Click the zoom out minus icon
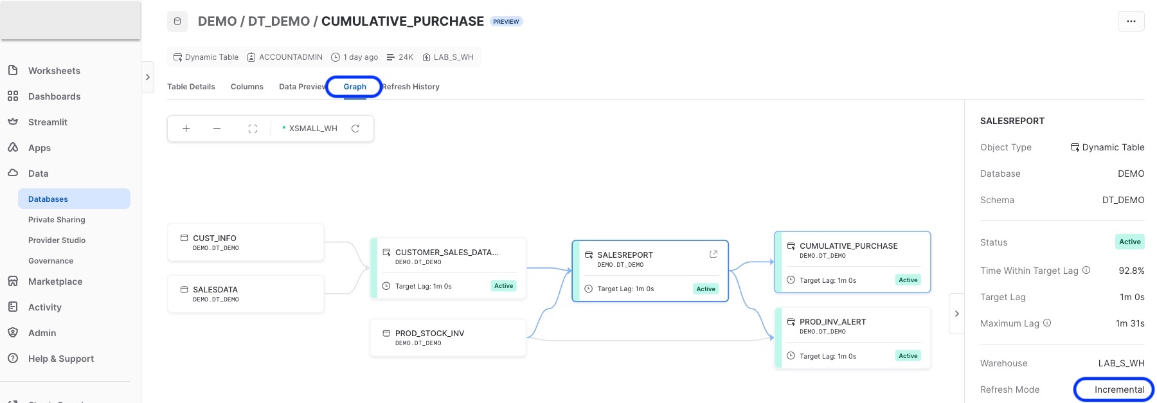This screenshot has width=1157, height=403. point(217,129)
